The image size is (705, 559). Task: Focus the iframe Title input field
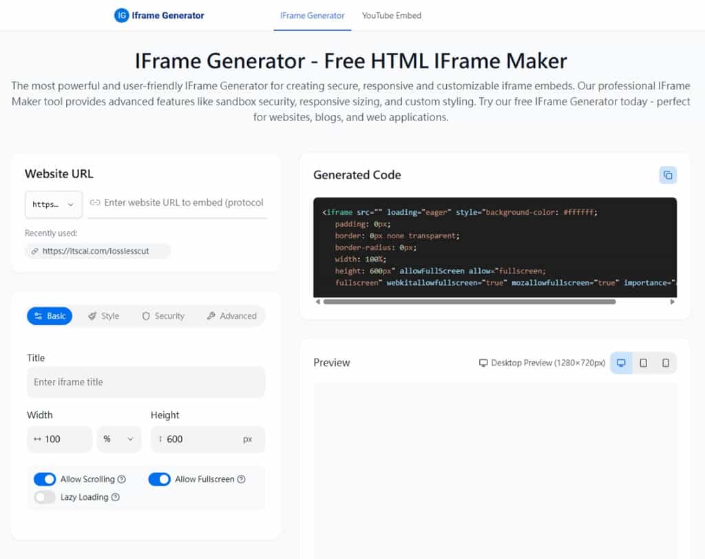point(145,382)
